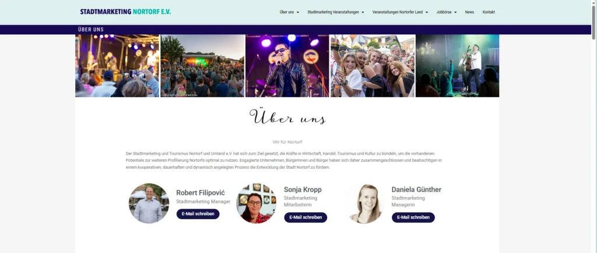This screenshot has height=253, width=597.
Task: Click E-Mail schreiben under Daniela Günther
Action: tap(413, 218)
